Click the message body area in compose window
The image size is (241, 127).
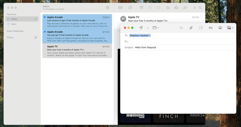pyautogui.click(x=178, y=82)
